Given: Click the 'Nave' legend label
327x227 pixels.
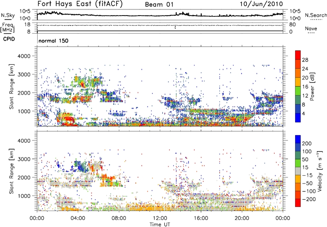Looking at the screenshot, I should (x=311, y=28).
